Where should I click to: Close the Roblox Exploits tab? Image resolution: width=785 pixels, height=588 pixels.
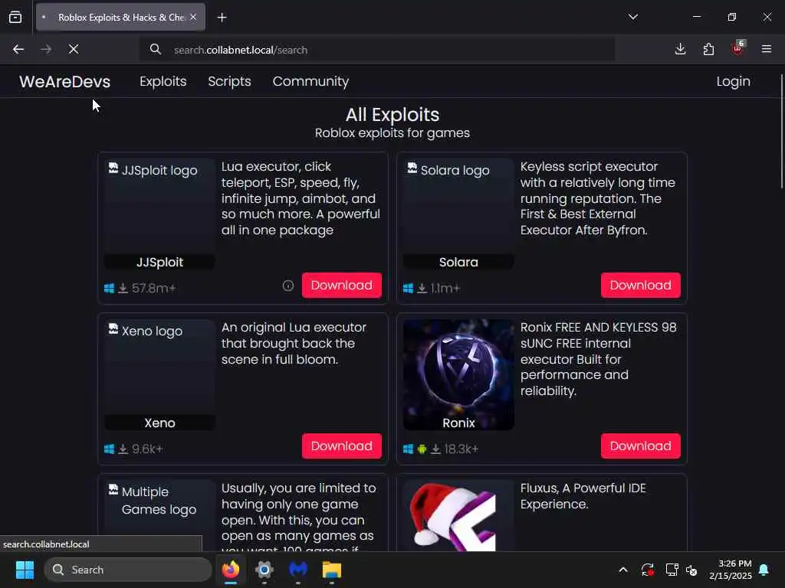pos(193,17)
